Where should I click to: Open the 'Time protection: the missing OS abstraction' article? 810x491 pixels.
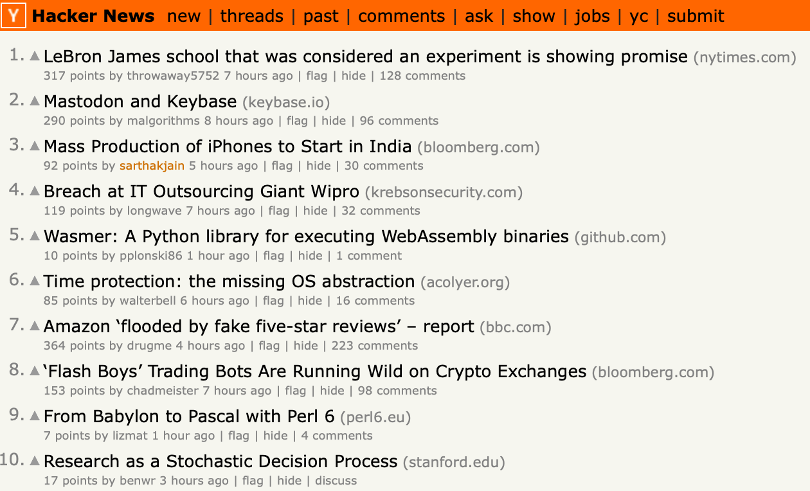(229, 281)
